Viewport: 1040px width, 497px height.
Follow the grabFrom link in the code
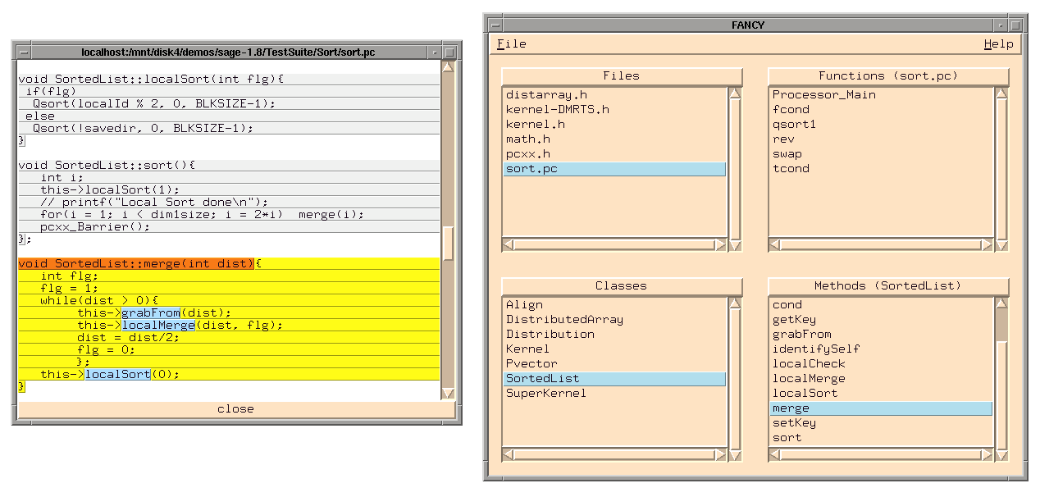click(x=150, y=312)
